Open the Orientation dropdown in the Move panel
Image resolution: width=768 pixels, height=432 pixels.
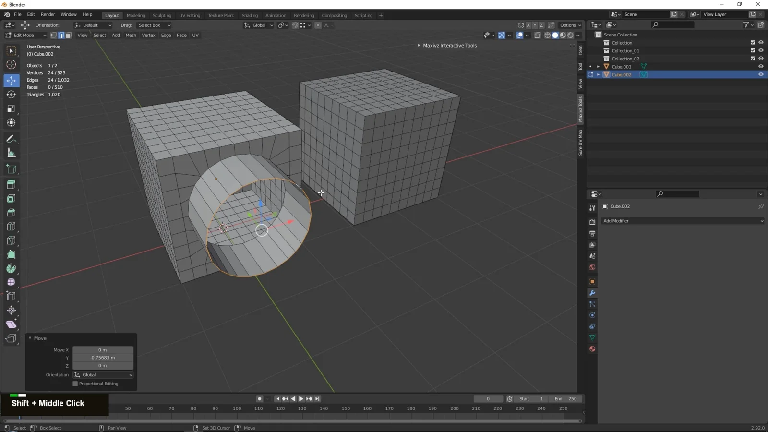102,374
